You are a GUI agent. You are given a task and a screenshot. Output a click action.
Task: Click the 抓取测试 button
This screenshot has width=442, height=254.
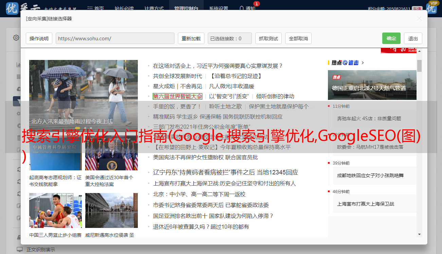point(268,39)
